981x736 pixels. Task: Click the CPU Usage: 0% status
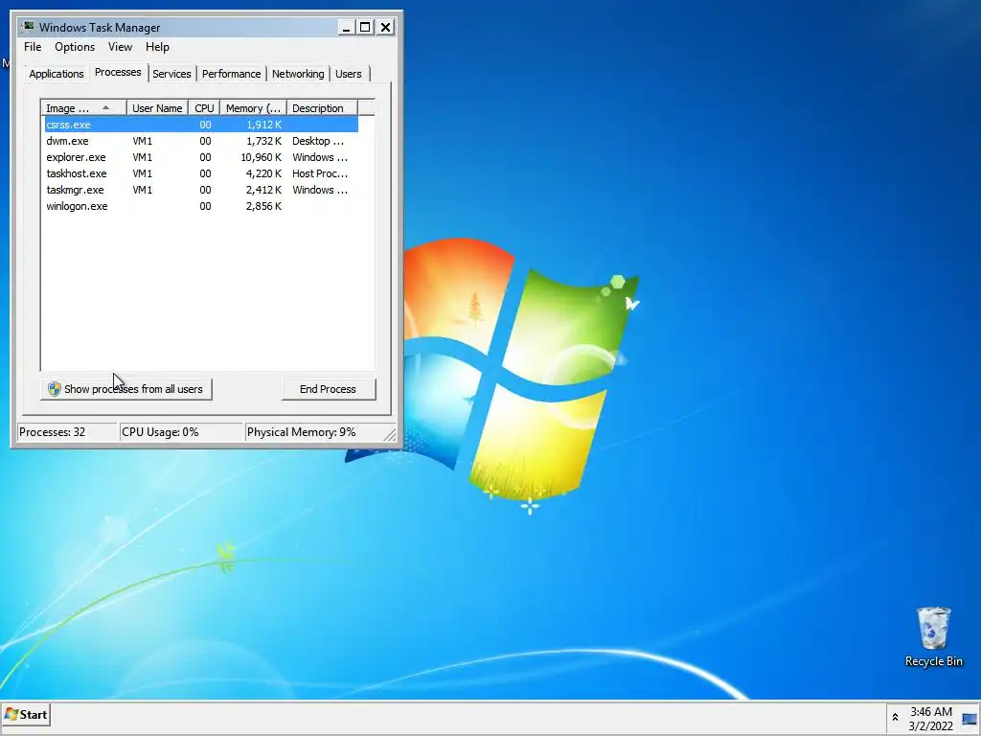click(x=181, y=432)
